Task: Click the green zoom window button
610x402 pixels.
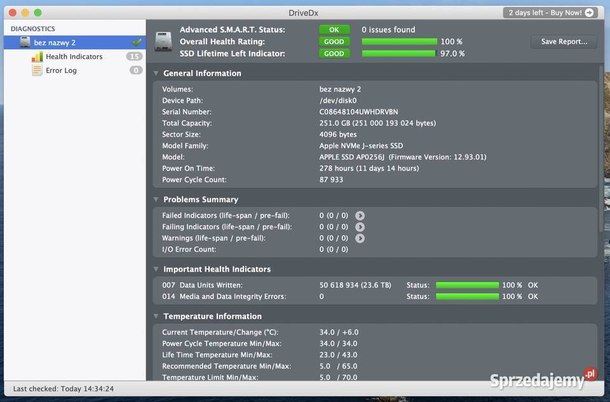Action: [37, 13]
